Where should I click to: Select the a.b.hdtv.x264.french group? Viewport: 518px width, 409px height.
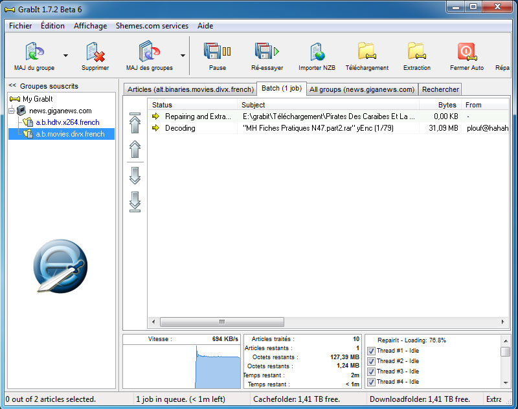click(x=67, y=122)
